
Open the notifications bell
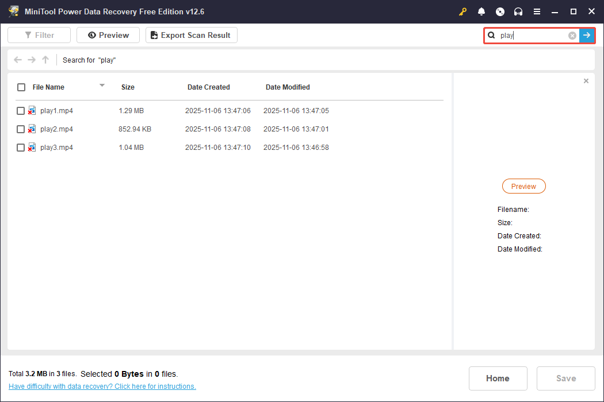pos(481,11)
